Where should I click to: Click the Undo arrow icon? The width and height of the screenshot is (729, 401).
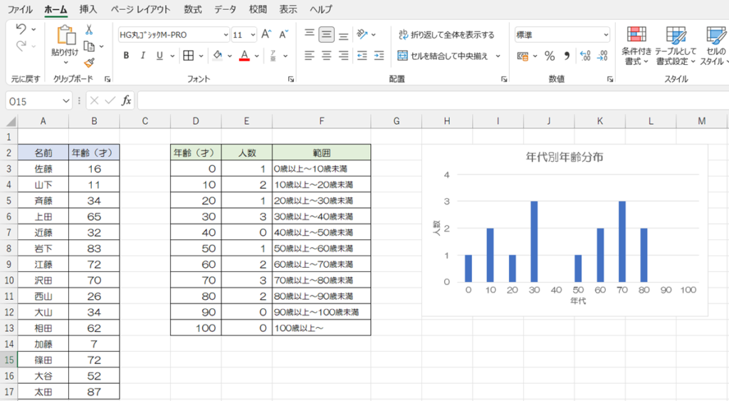tap(21, 30)
